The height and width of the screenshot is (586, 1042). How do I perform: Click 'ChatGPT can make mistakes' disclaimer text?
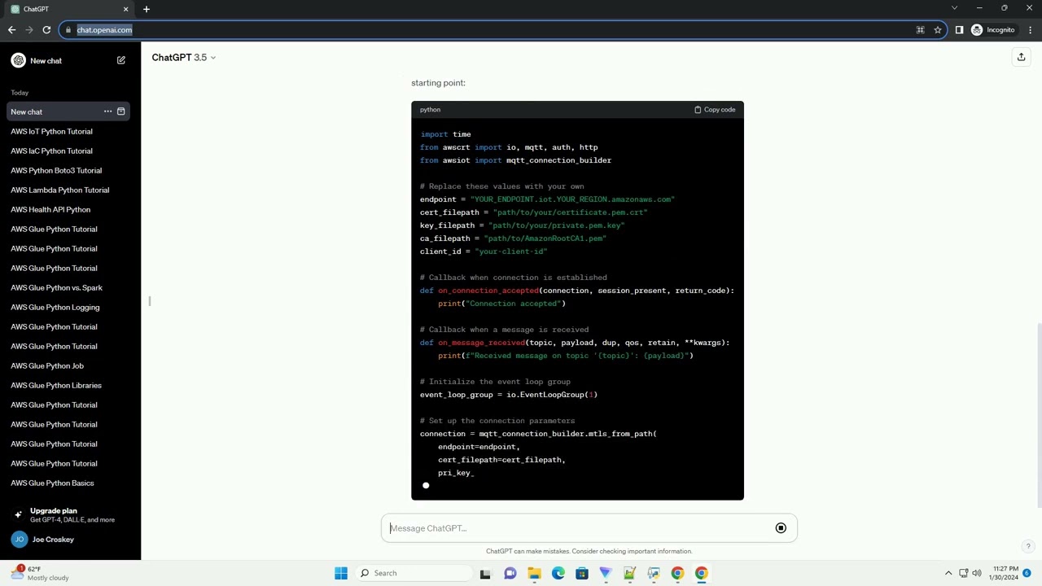click(x=589, y=551)
